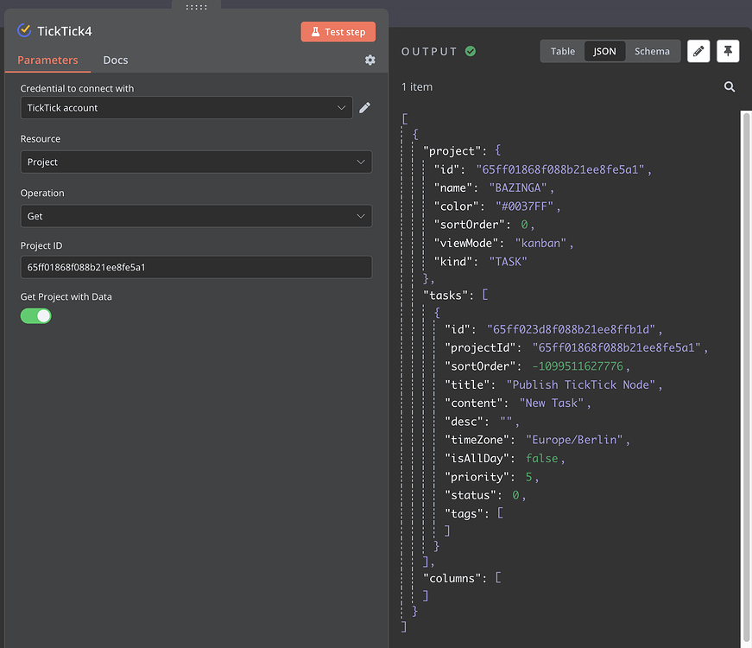The width and height of the screenshot is (752, 648).
Task: Click into the Project ID field
Action: pyautogui.click(x=196, y=267)
